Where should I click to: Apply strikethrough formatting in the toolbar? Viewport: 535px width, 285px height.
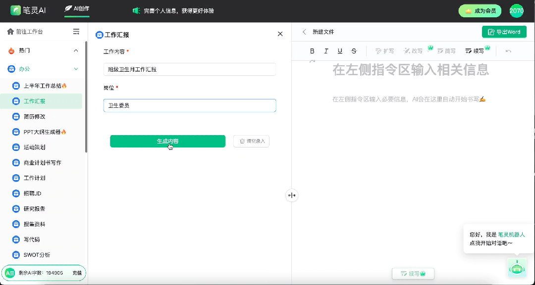pyautogui.click(x=354, y=50)
